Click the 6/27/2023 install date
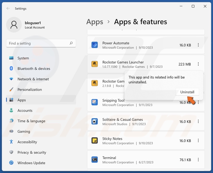Image resolution: width=213 pixels, height=173 pixels. 146,162
